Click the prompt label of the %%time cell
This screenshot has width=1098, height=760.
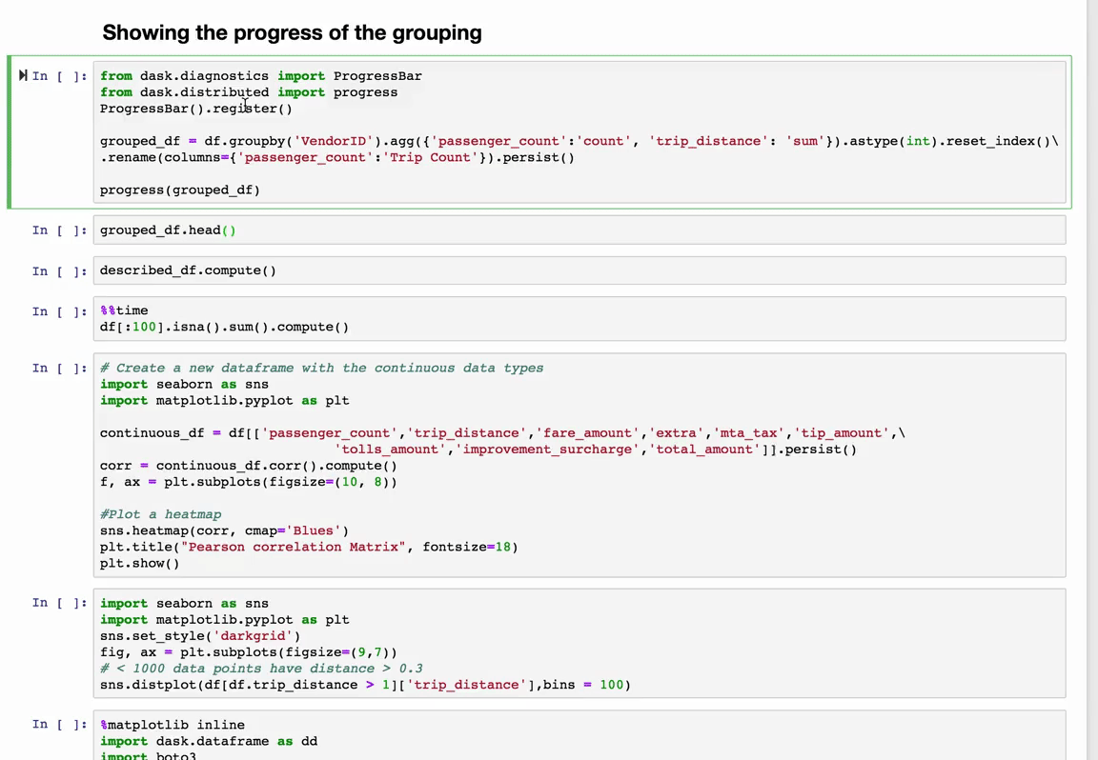59,311
